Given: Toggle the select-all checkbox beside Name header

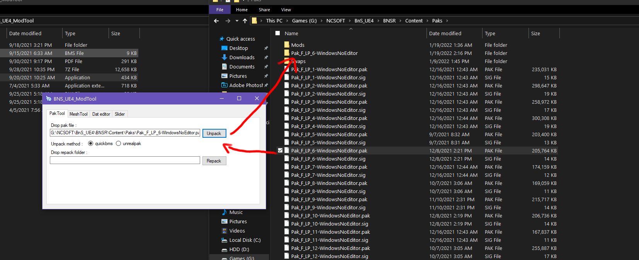Looking at the screenshot, I should tap(278, 33).
